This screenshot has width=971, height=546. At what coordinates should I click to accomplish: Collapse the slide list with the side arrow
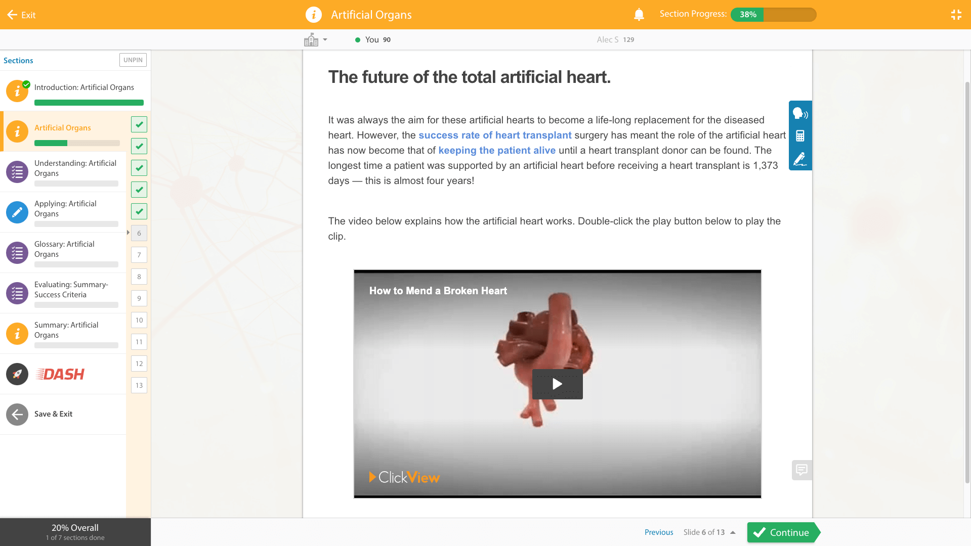[128, 233]
